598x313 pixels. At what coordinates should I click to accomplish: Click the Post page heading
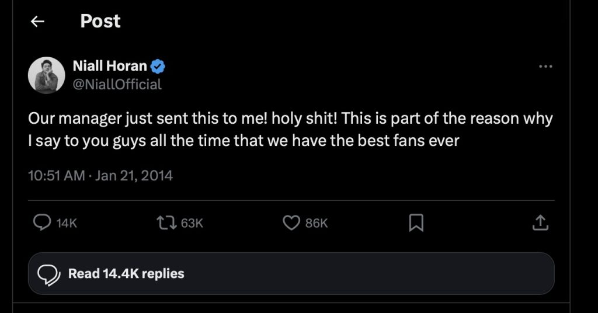click(x=100, y=22)
